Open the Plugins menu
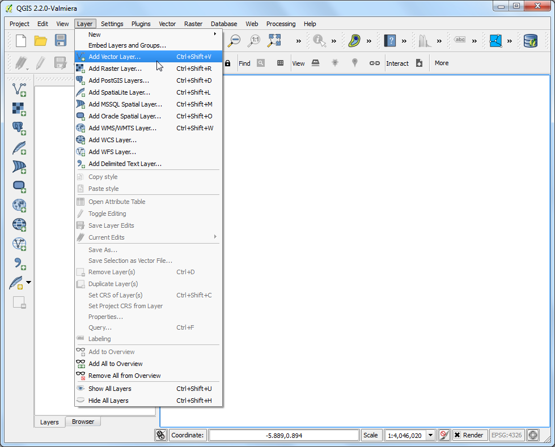 [141, 24]
